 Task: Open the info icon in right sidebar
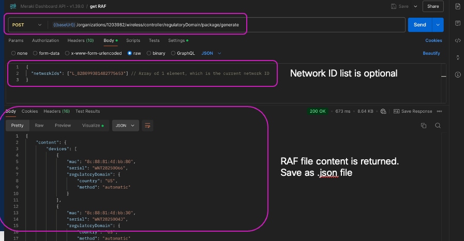coord(458,74)
